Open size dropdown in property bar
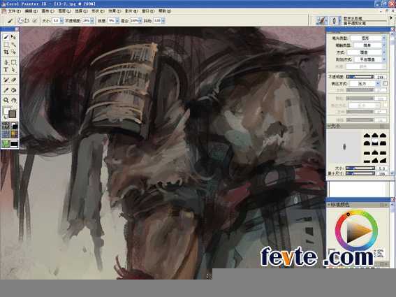This screenshot has height=297, width=396. [x=62, y=21]
